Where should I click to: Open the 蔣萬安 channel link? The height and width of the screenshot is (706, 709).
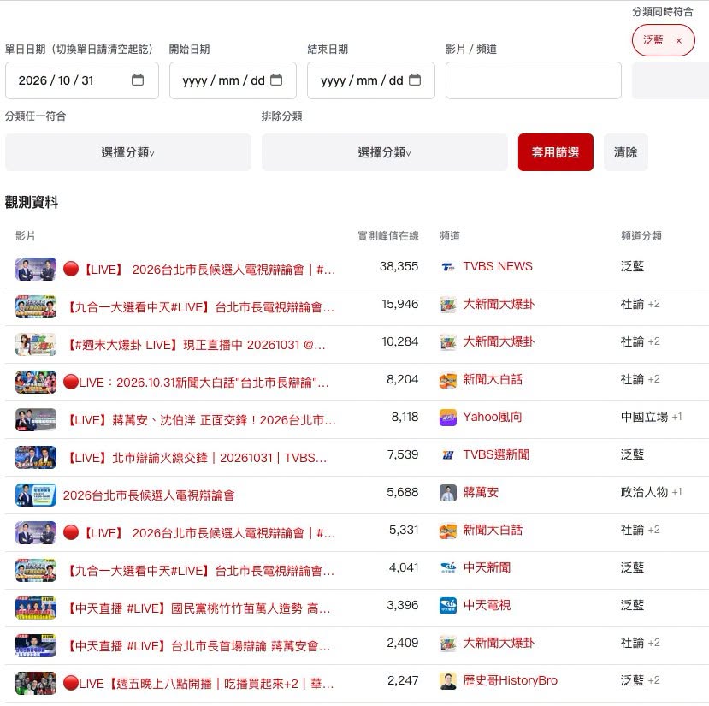coord(481,492)
